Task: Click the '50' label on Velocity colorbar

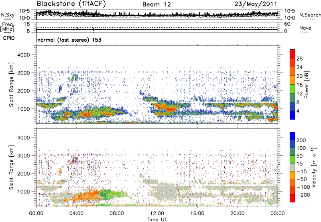Action: pos(299,156)
